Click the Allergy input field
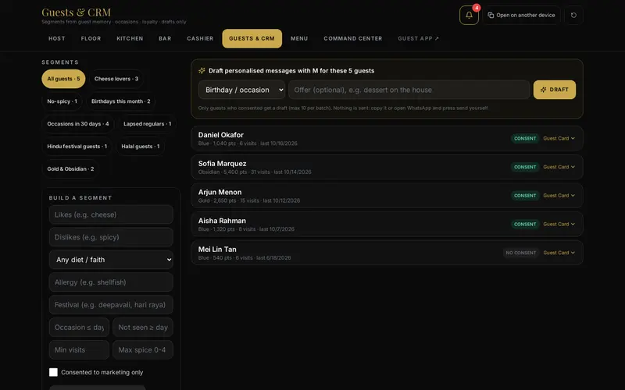Image resolution: width=625 pixels, height=390 pixels. coord(111,282)
